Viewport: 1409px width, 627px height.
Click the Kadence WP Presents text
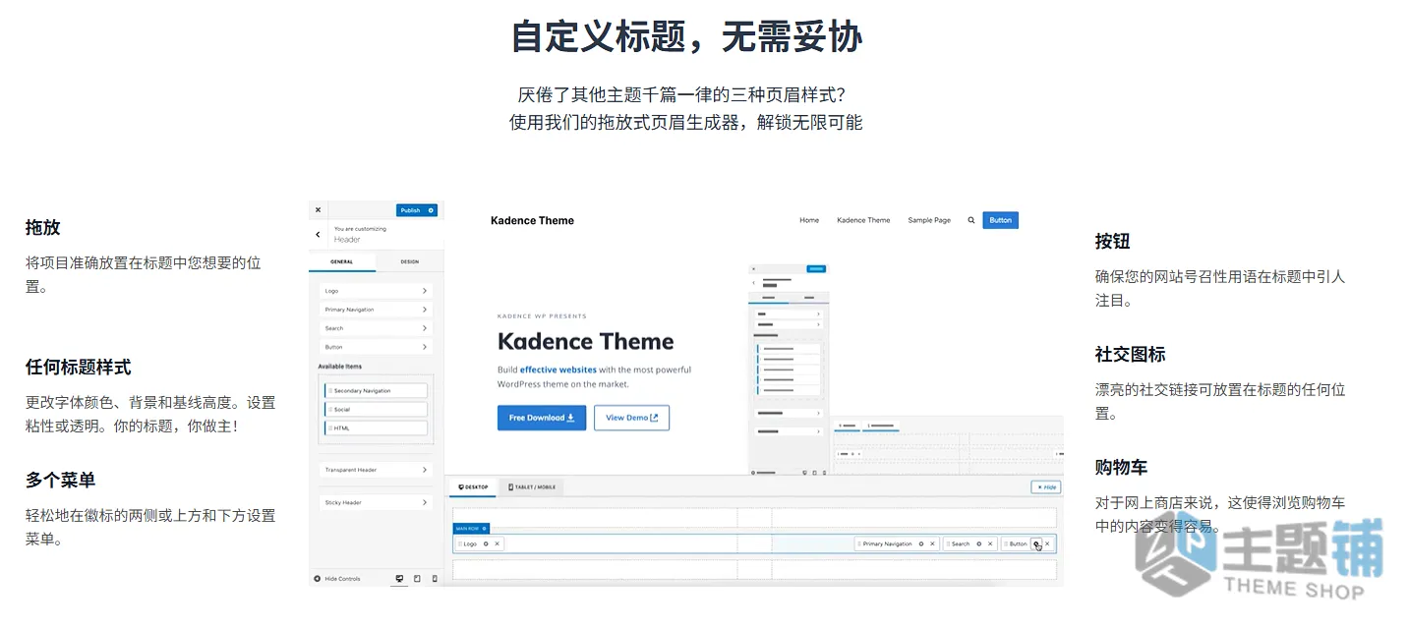(x=542, y=316)
